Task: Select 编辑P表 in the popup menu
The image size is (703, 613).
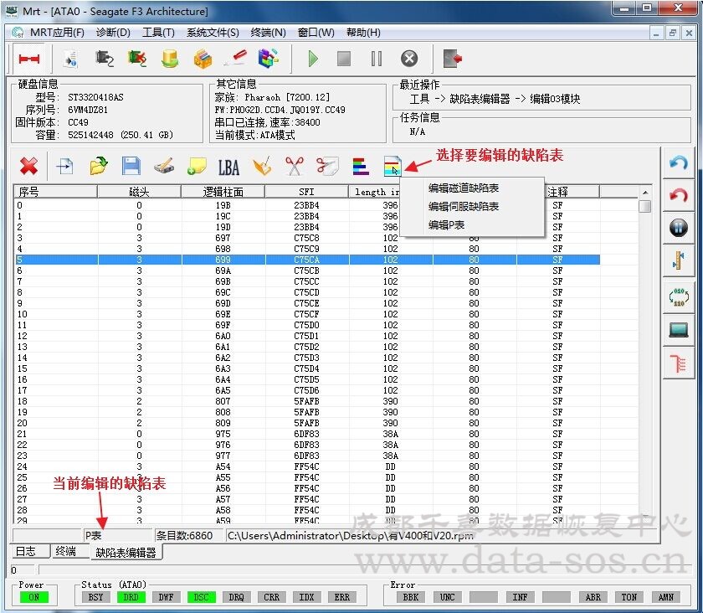Action: [446, 225]
